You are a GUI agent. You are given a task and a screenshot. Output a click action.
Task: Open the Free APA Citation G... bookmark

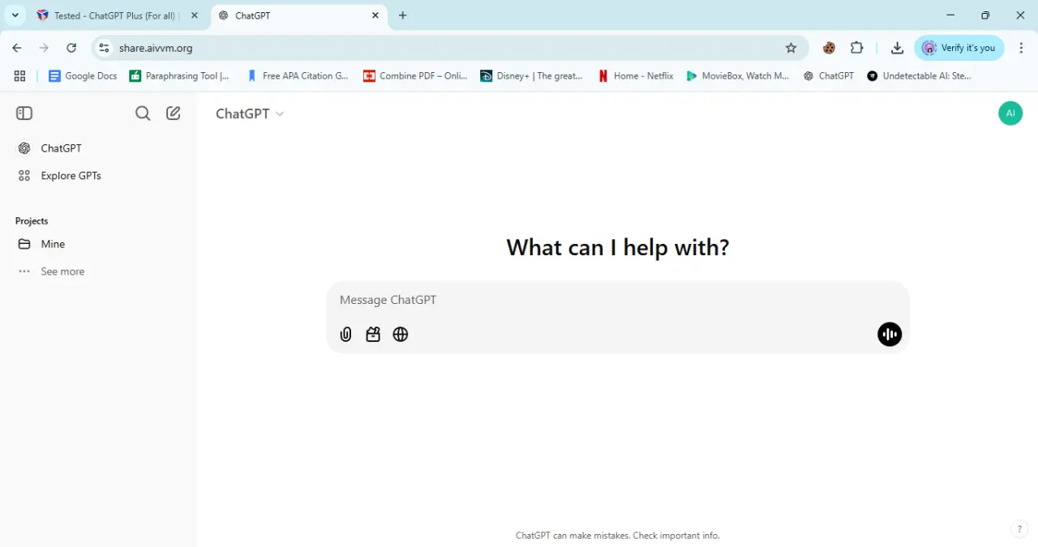[x=298, y=76]
